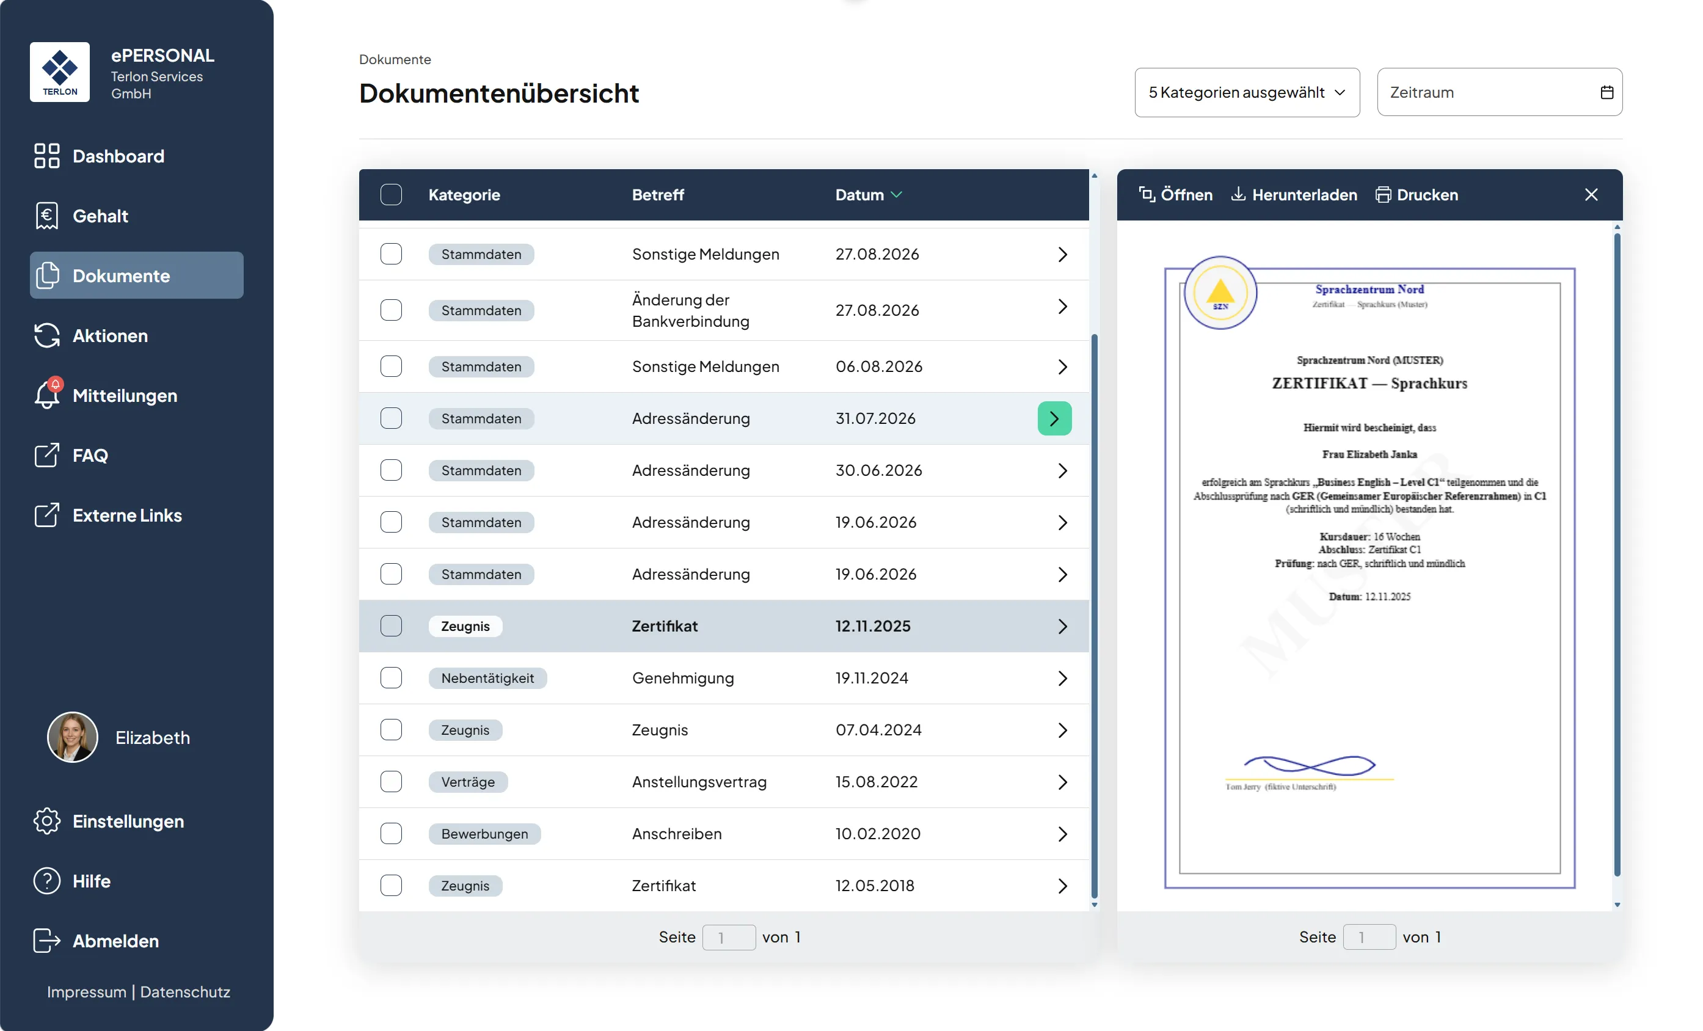Check the Anschreiben row checkbox

point(391,833)
